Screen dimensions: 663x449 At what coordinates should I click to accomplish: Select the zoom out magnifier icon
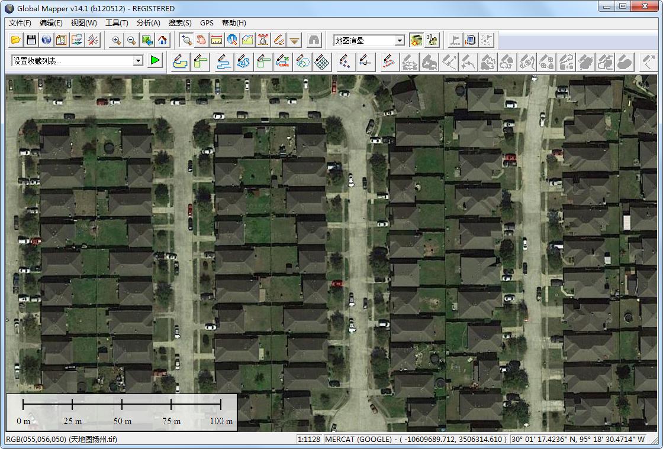132,40
